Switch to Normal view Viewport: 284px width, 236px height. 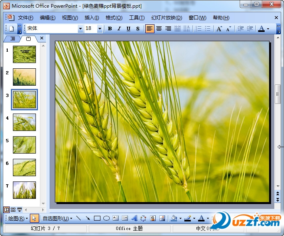6,210
